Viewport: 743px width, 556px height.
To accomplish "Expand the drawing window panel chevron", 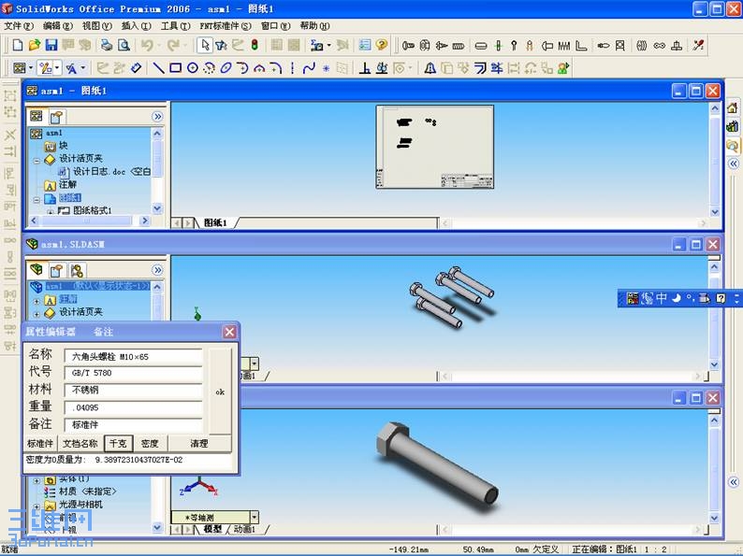I will coord(157,117).
